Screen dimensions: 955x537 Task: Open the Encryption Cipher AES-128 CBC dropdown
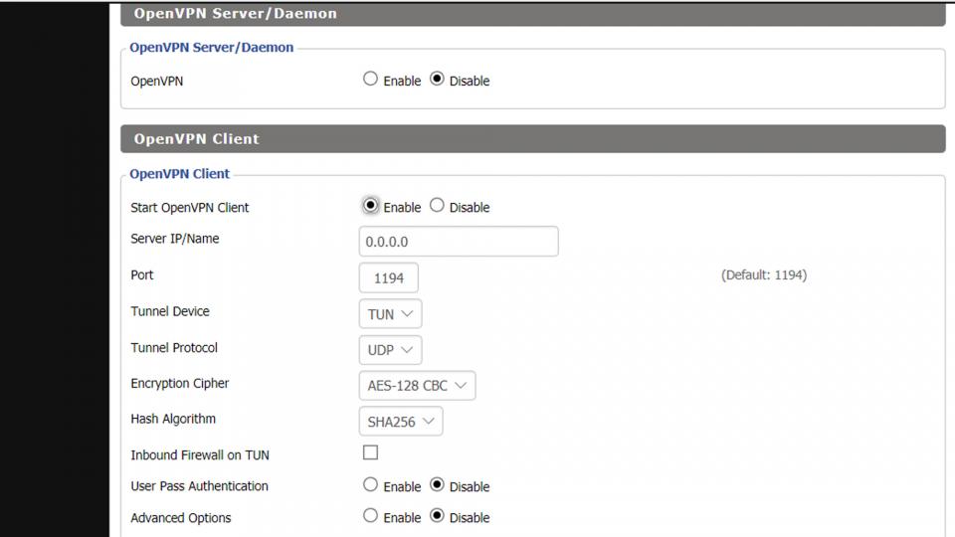416,386
